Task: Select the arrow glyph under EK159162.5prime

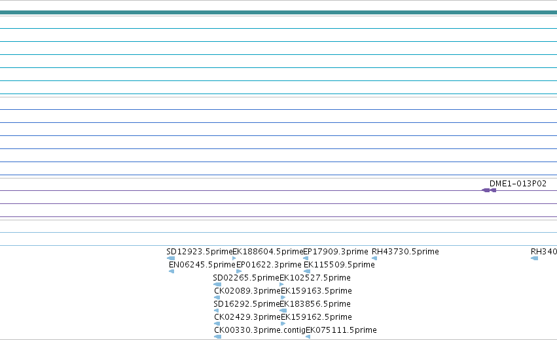Action: [x=283, y=324]
